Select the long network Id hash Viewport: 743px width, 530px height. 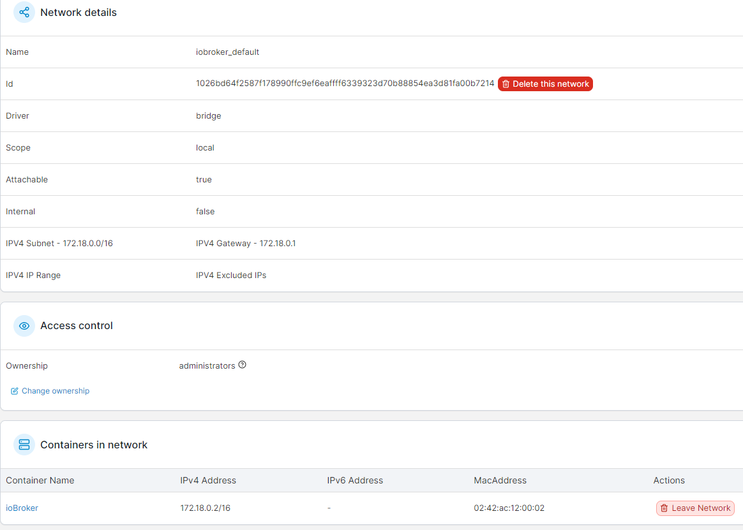click(345, 84)
